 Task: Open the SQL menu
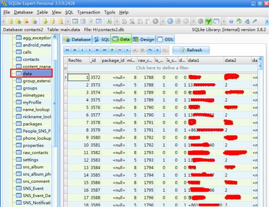[69, 13]
